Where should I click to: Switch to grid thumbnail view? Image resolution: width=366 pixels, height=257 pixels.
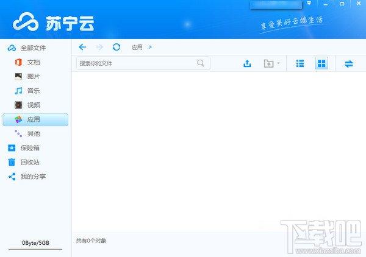click(321, 63)
